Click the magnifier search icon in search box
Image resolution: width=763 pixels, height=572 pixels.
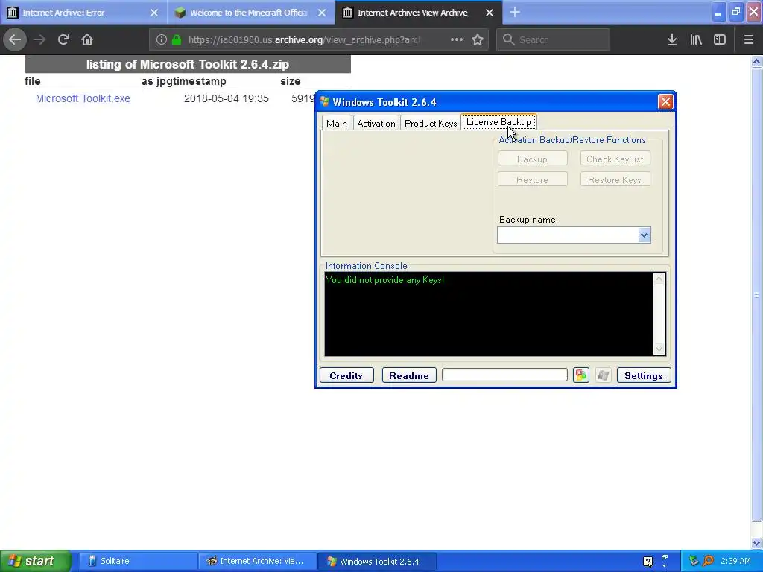[x=508, y=40]
